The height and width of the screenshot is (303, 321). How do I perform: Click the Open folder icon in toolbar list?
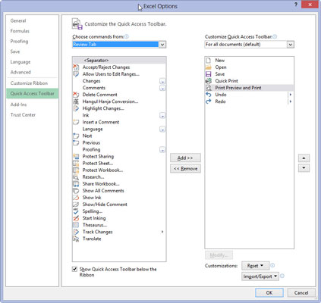coord(209,67)
